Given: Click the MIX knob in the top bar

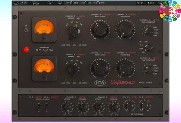Looking at the screenshot, I should pyautogui.click(x=98, y=3).
